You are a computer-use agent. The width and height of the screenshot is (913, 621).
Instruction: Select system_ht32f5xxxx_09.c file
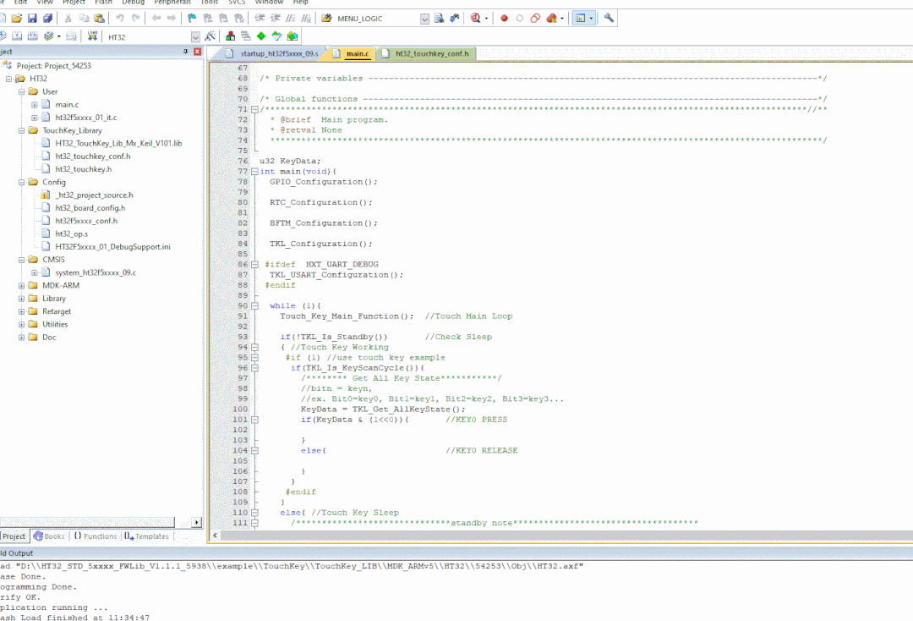click(x=96, y=272)
